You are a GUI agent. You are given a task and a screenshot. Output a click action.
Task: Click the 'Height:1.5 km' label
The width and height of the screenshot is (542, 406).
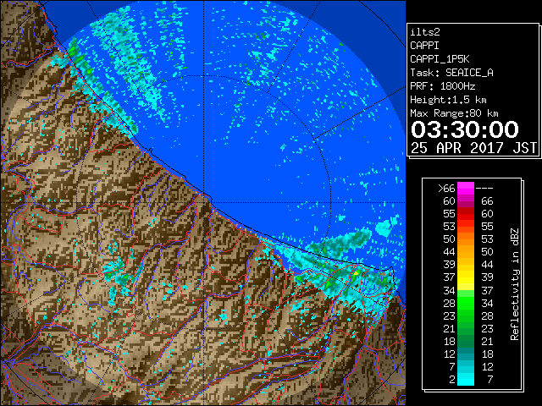click(448, 100)
